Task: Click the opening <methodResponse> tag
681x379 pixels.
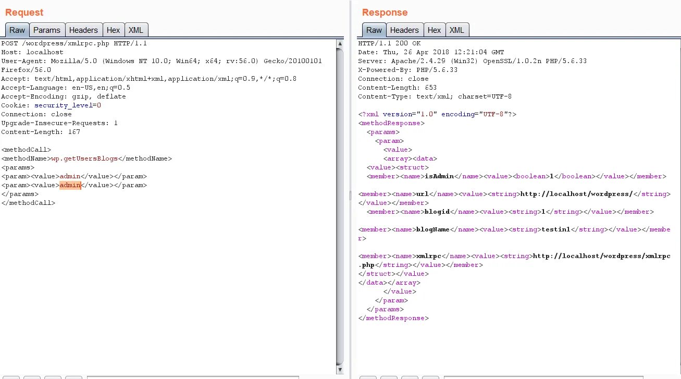Action: (391, 123)
